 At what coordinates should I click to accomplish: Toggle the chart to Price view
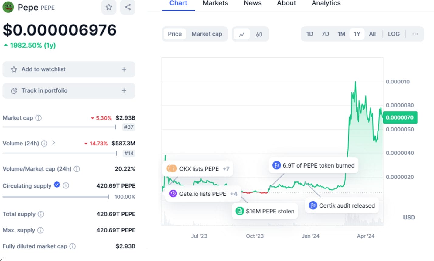point(175,34)
